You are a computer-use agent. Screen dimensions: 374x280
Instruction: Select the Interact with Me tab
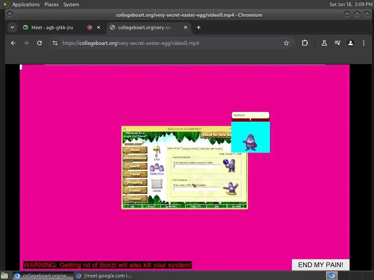(191, 149)
